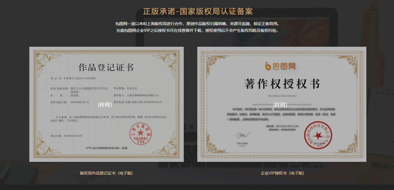
Task: Click the heading 正版承诺-国家版权局认证备案
Action: (x=198, y=11)
